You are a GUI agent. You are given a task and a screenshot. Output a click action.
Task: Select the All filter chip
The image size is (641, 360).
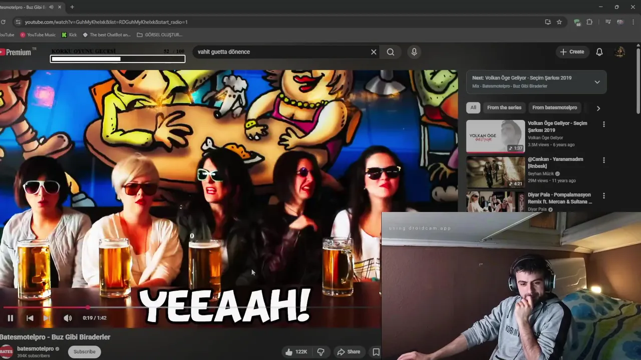click(473, 107)
